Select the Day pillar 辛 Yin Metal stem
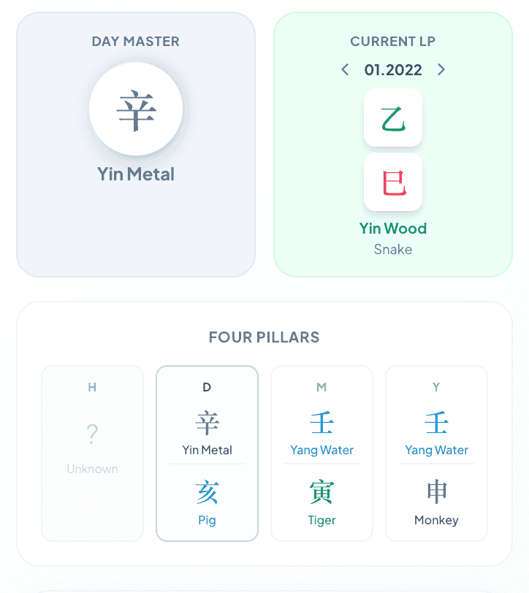529x593 pixels. pos(207,432)
